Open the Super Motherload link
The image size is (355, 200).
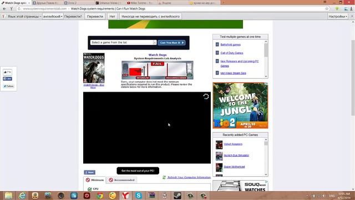[x=234, y=167]
